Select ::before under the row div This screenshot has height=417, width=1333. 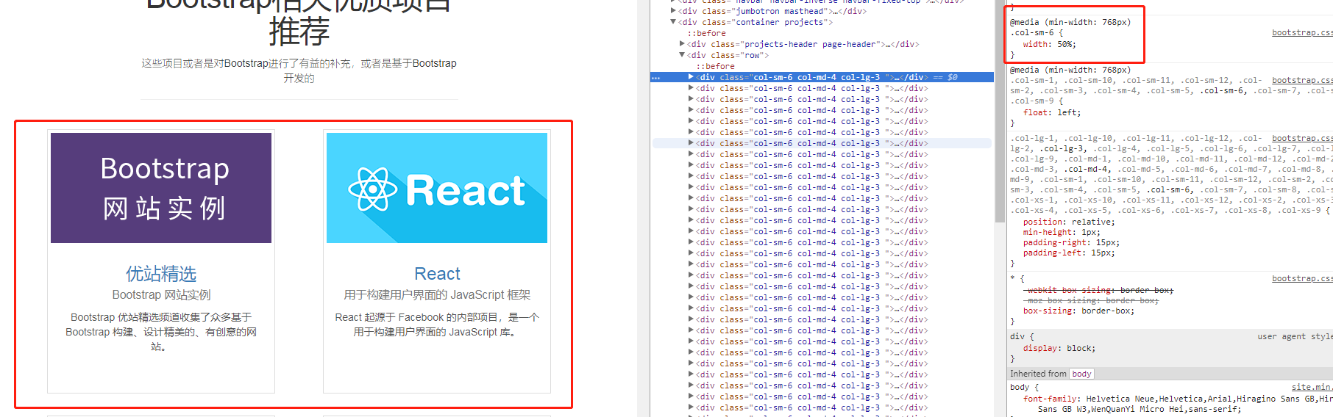[x=715, y=66]
